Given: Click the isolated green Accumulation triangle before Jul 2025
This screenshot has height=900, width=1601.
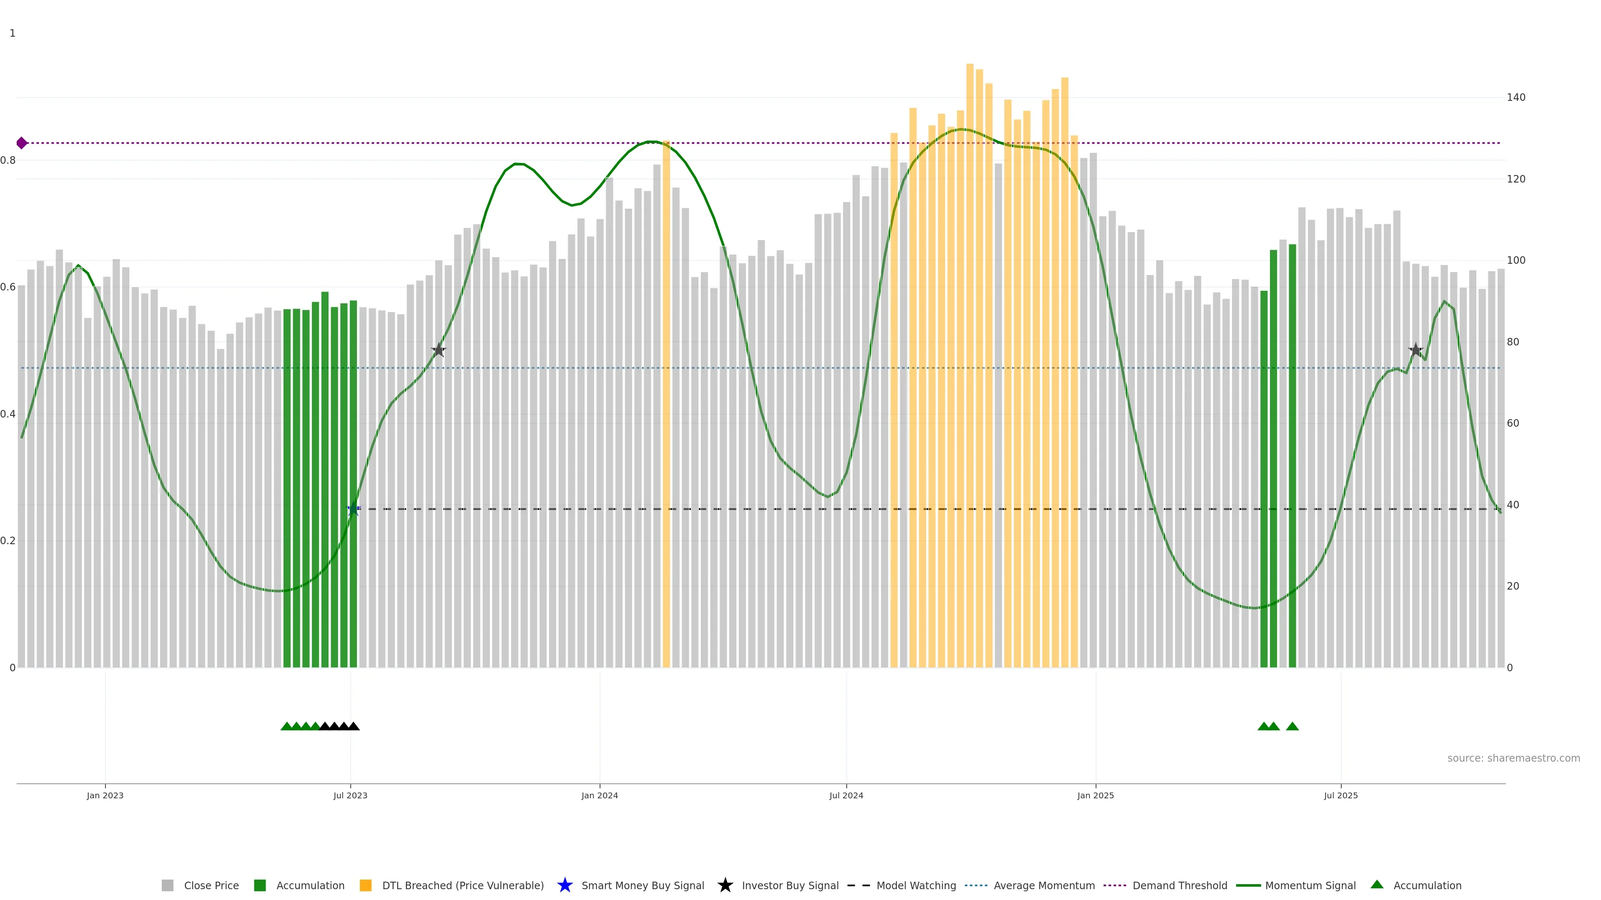Looking at the screenshot, I should 1292,727.
